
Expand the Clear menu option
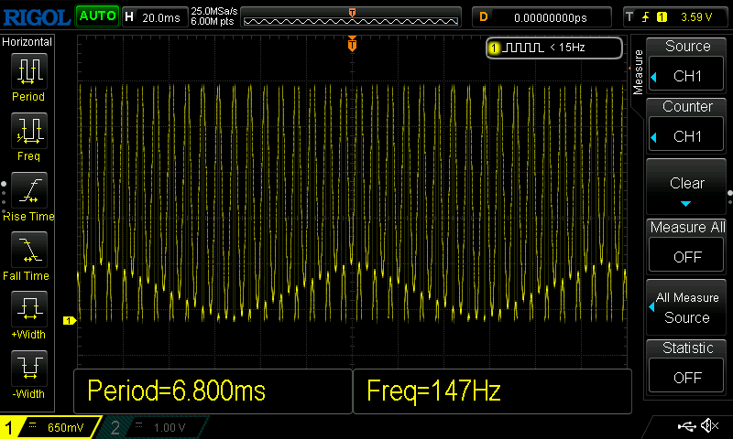686,187
